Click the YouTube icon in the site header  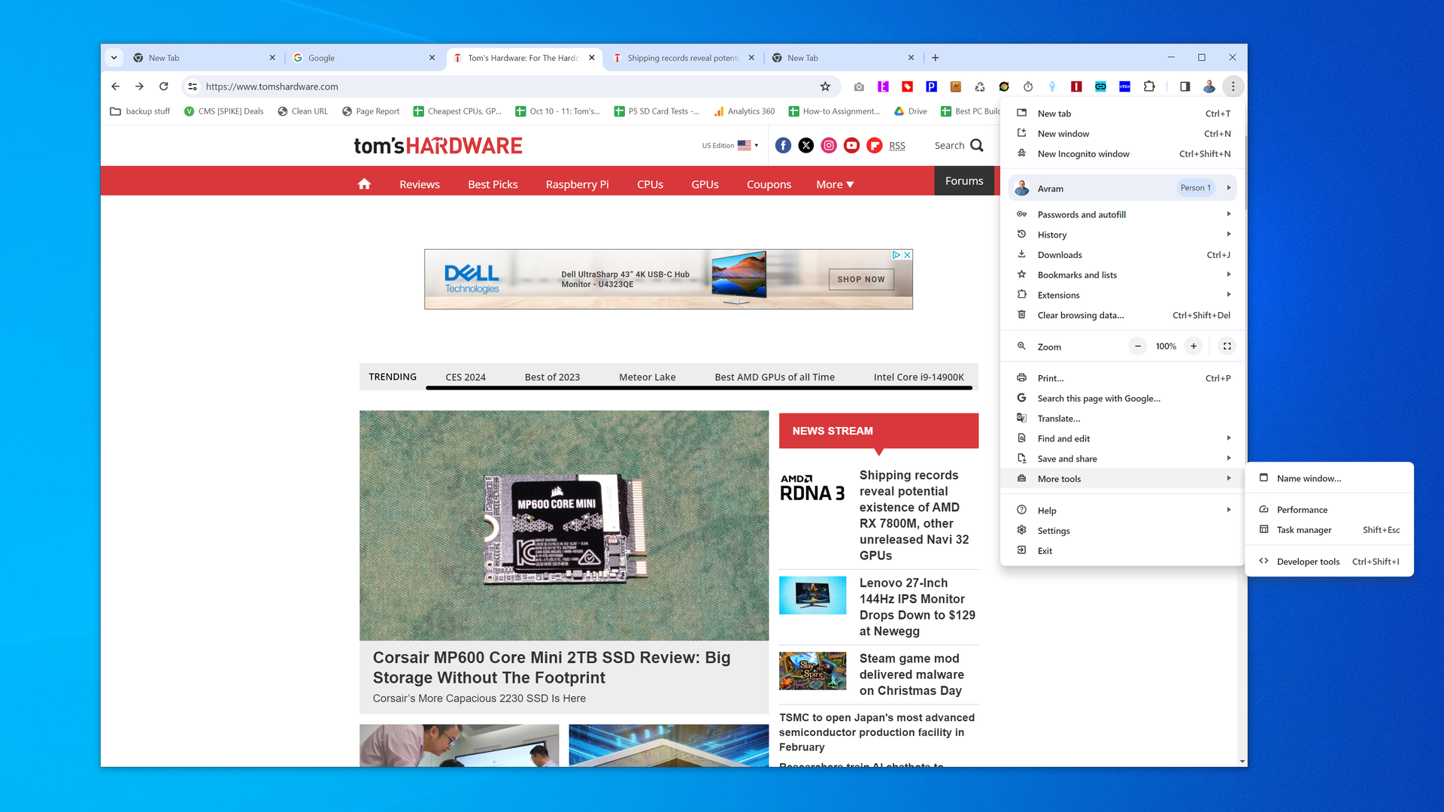coord(851,145)
